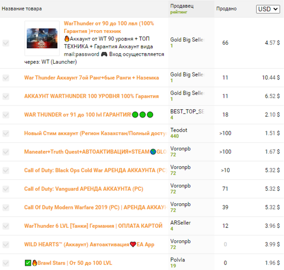Tick checkbox for WarThunder 6 LVL row
Screen dimensions: 284x270
coord(6,226)
